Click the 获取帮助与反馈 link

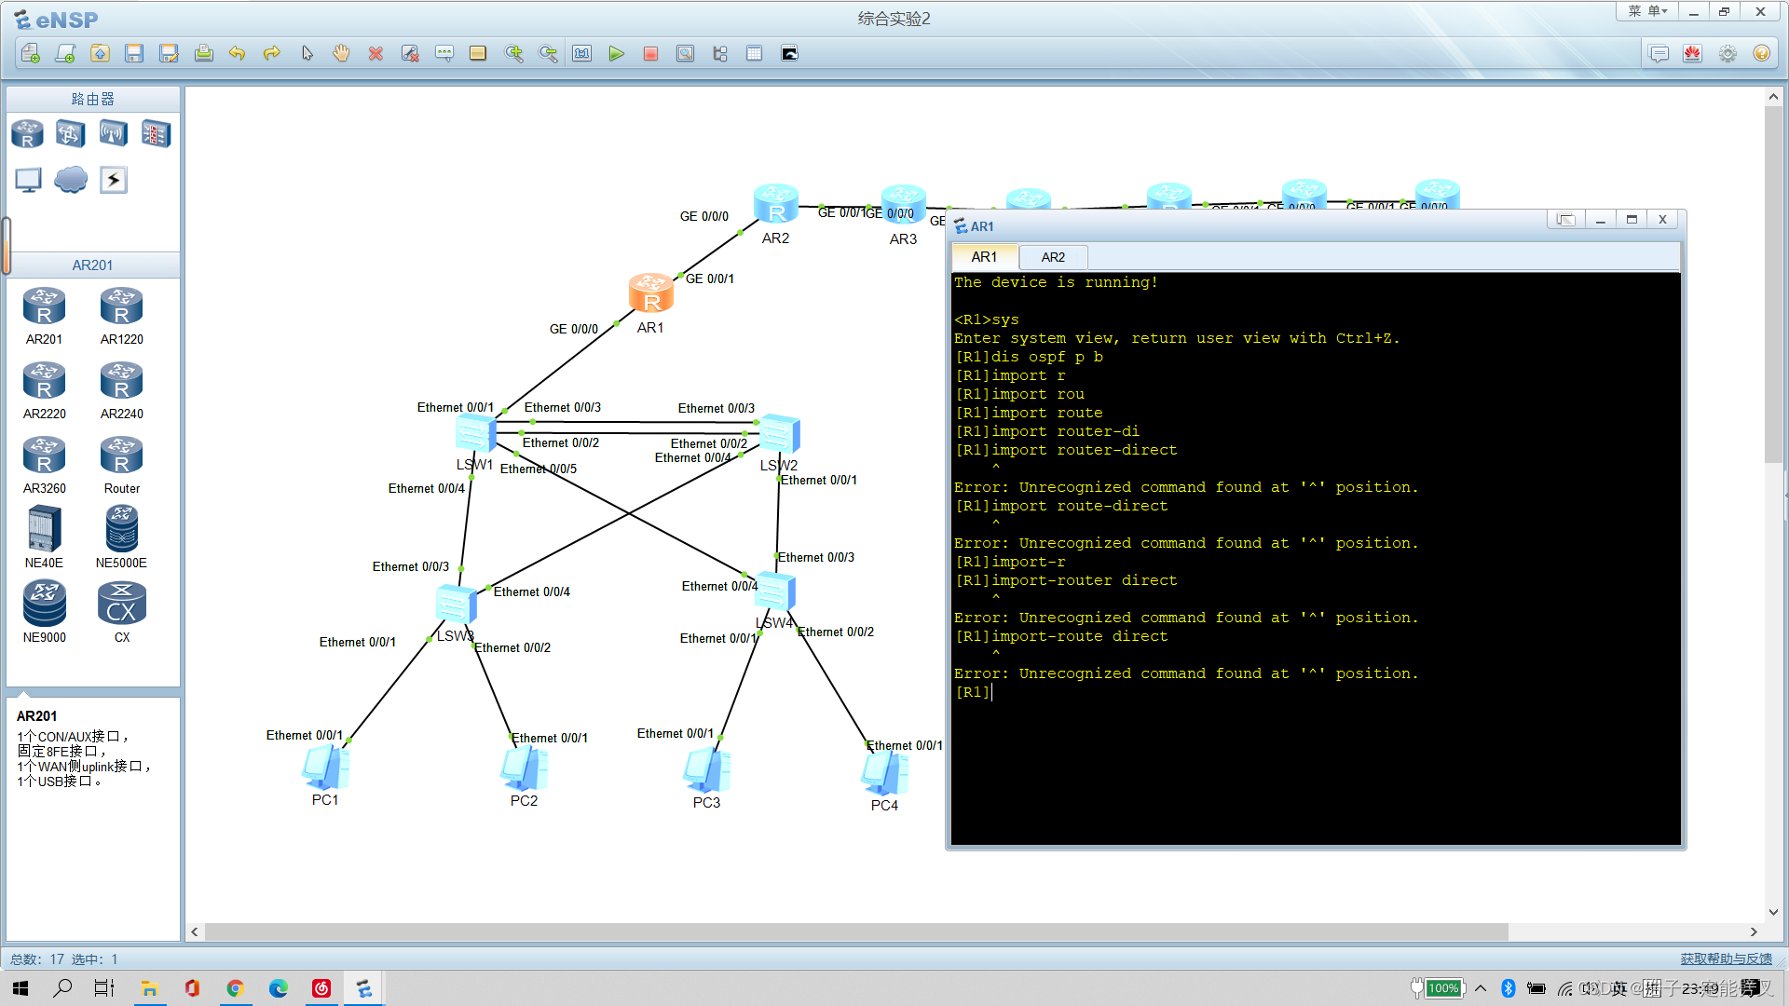click(1726, 958)
